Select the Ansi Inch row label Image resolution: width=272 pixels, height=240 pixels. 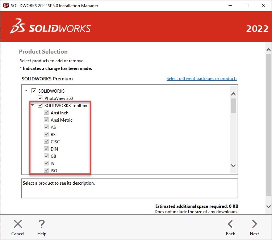[x=59, y=113]
